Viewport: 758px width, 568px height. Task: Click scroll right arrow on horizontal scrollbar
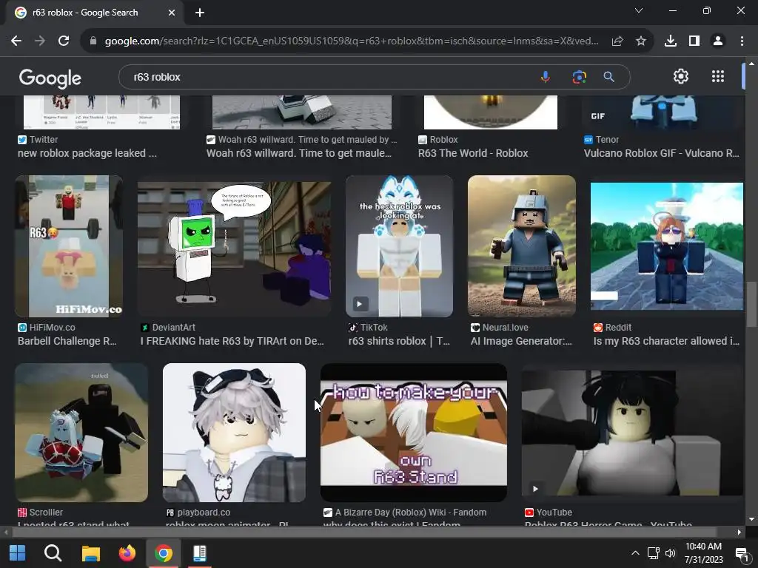tap(739, 532)
